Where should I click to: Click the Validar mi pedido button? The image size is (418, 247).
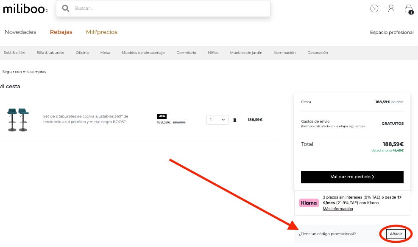click(x=352, y=177)
